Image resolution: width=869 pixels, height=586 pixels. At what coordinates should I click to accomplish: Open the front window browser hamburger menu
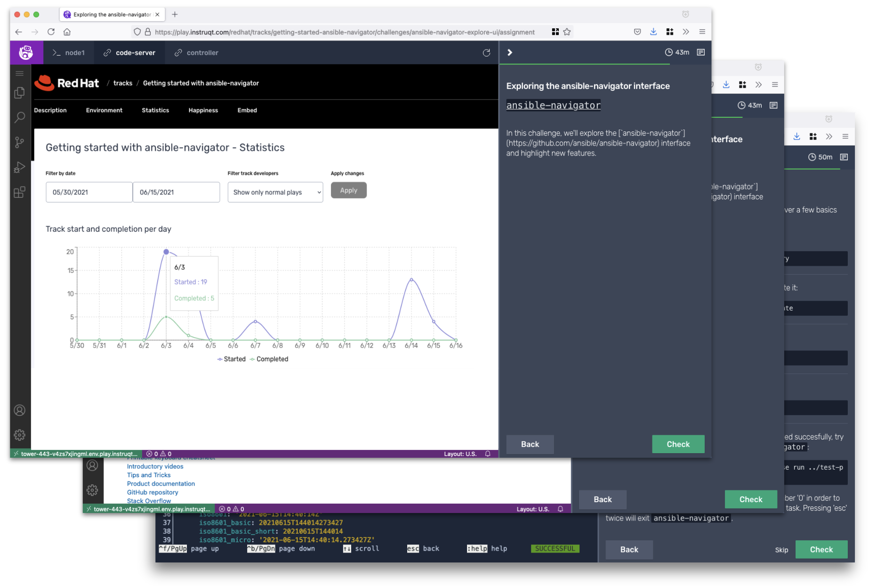click(x=702, y=32)
